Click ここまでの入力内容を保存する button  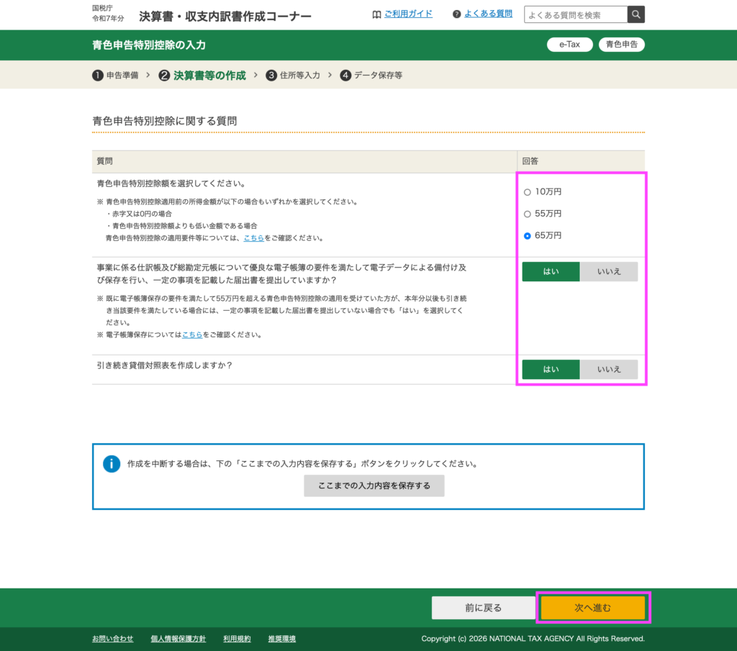coord(374,486)
